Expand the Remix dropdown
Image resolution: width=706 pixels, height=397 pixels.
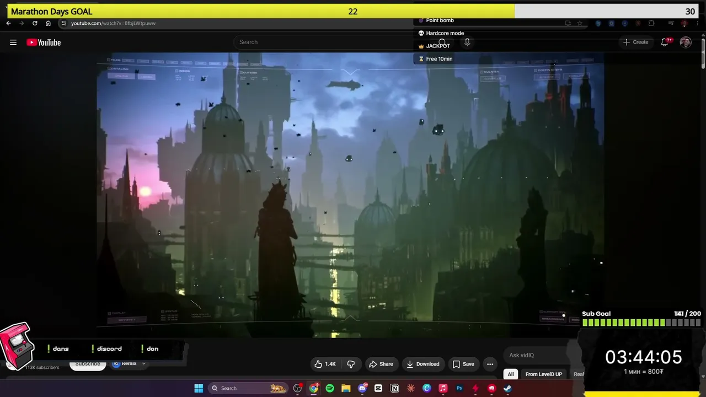[x=129, y=364]
